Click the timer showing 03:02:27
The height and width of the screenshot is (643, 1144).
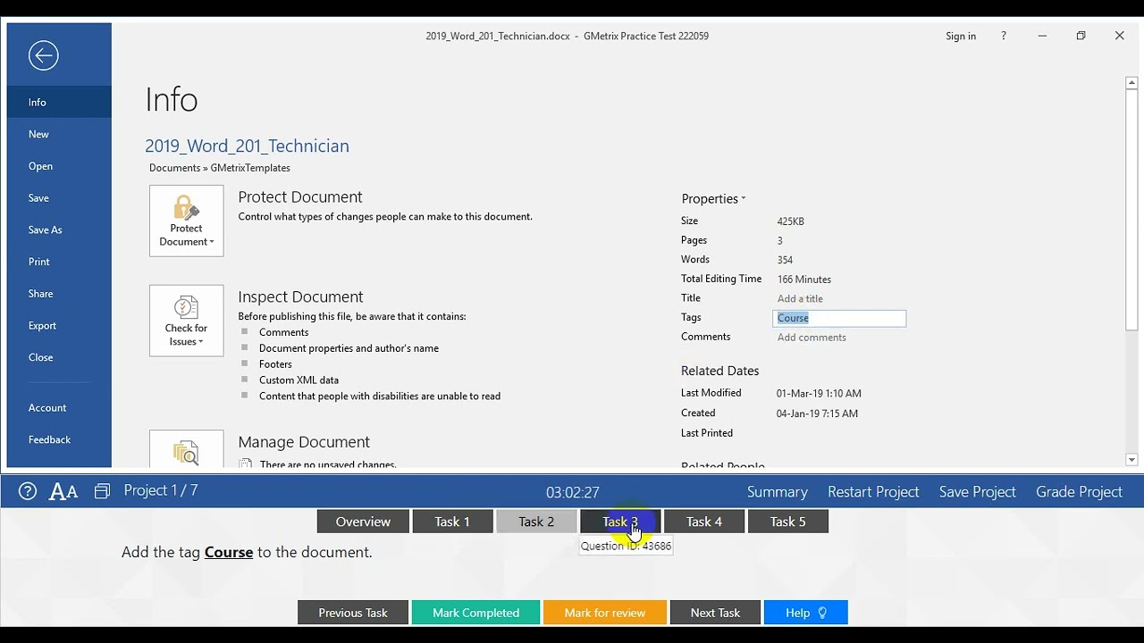click(x=573, y=492)
